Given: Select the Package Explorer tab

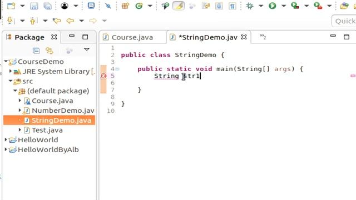Looking at the screenshot, I should (x=29, y=37).
